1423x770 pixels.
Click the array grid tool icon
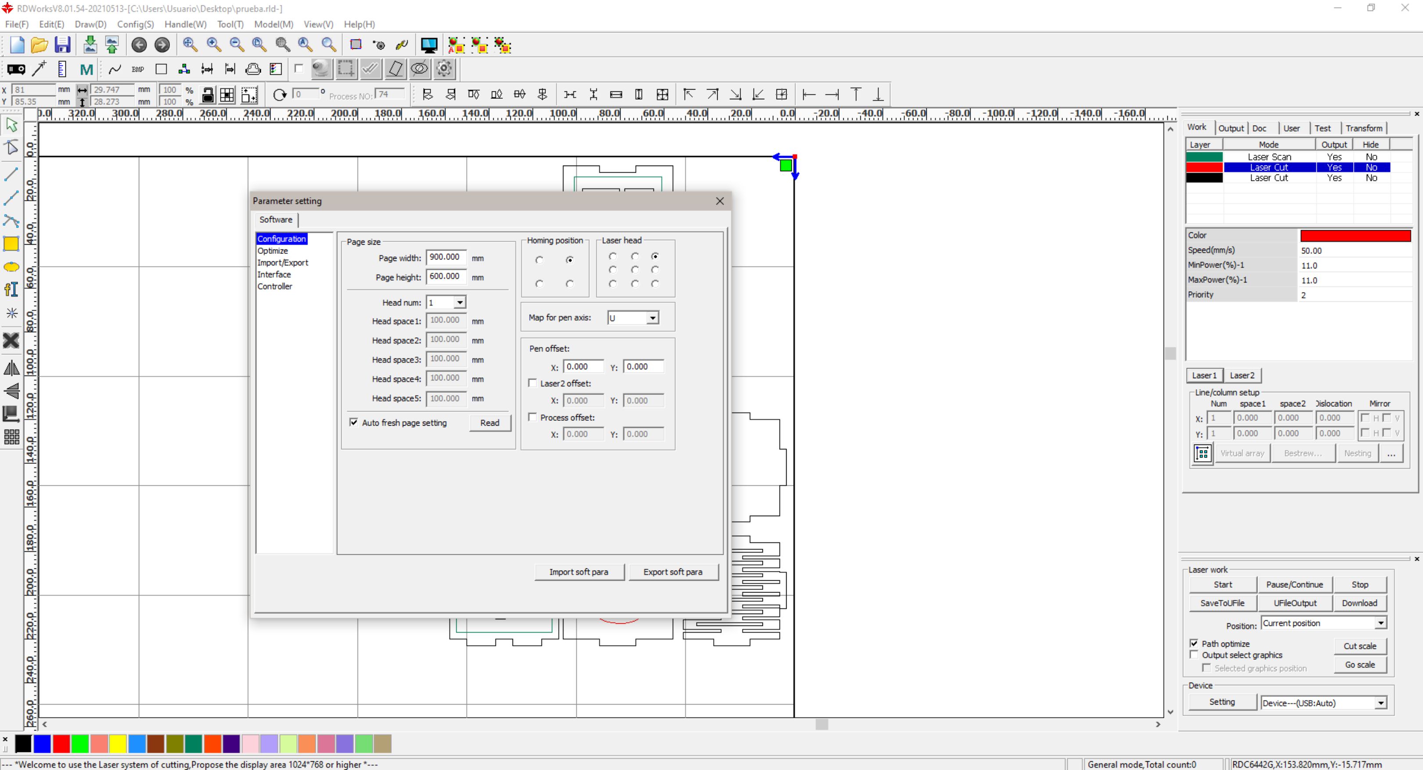point(11,437)
